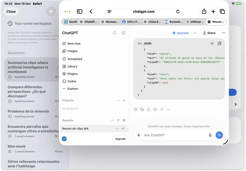Copy the ChatGPT response
This screenshot has height=171, width=246.
(x=135, y=109)
